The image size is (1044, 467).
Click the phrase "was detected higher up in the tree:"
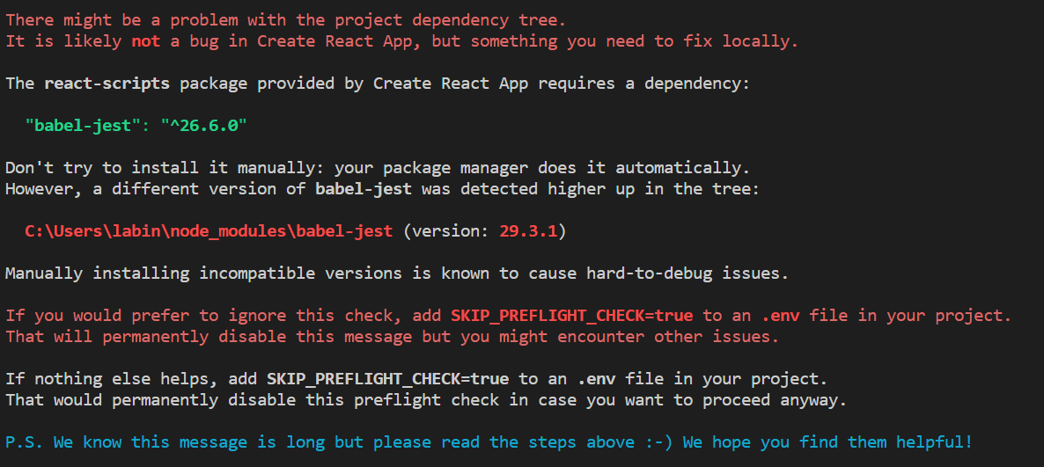click(590, 188)
